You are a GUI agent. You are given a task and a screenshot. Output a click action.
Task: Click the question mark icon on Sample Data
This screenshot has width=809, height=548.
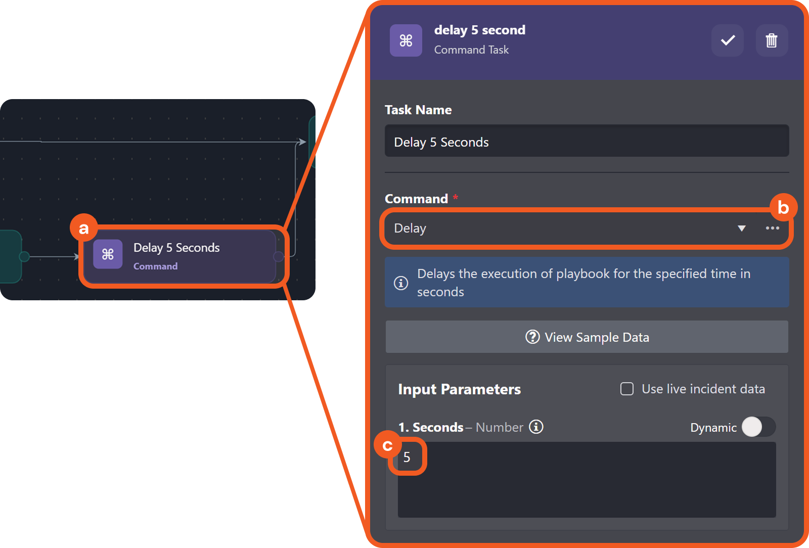point(532,337)
